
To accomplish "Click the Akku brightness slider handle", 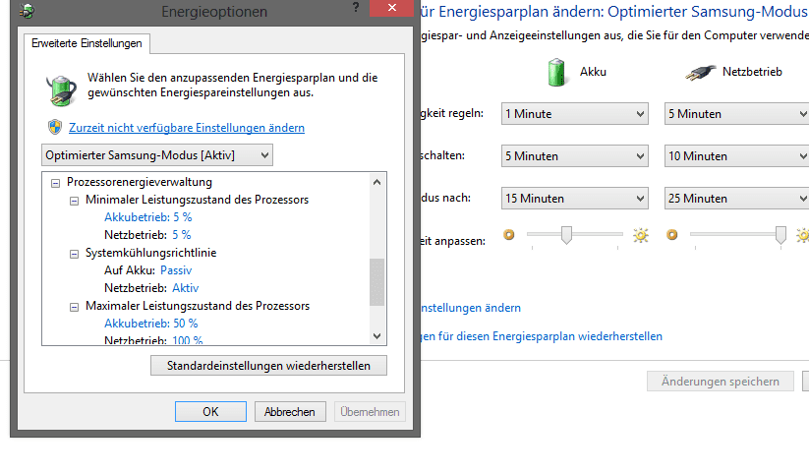I will tap(566, 235).
